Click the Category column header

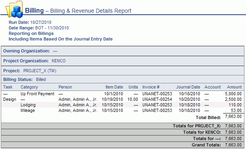[x=29, y=87]
